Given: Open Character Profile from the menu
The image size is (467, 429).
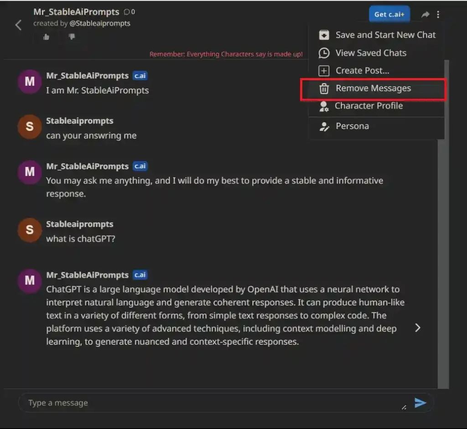Looking at the screenshot, I should point(377,106).
